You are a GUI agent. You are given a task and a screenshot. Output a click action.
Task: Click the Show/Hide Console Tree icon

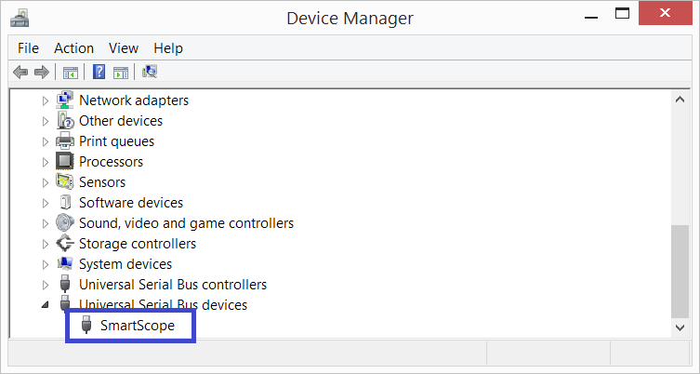(x=71, y=73)
